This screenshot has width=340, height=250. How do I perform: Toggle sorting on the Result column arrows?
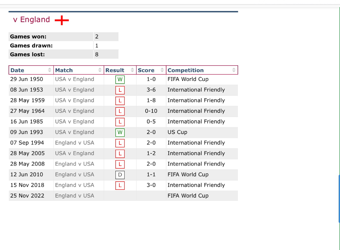point(132,70)
